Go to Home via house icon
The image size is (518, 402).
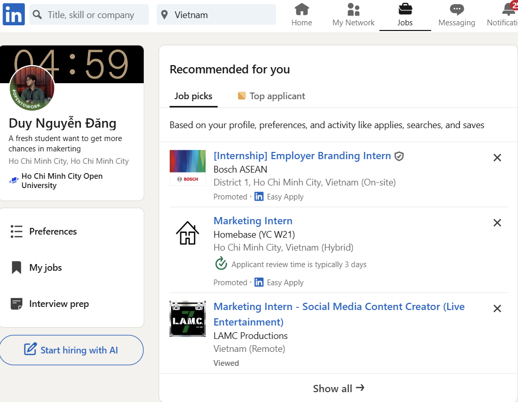pyautogui.click(x=301, y=9)
